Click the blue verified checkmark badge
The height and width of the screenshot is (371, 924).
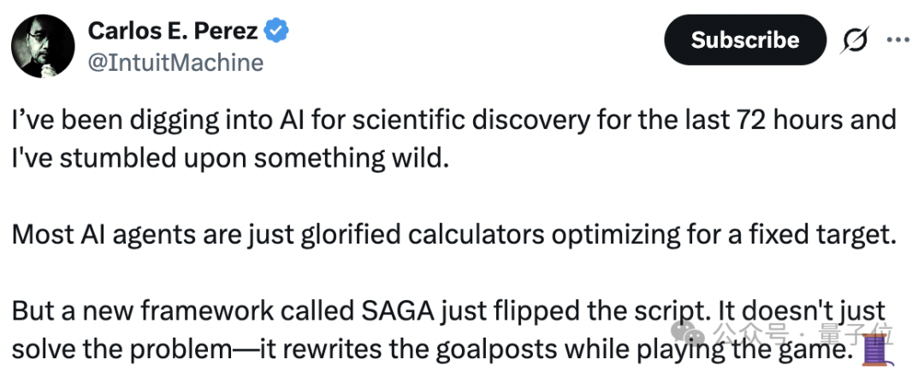[276, 32]
